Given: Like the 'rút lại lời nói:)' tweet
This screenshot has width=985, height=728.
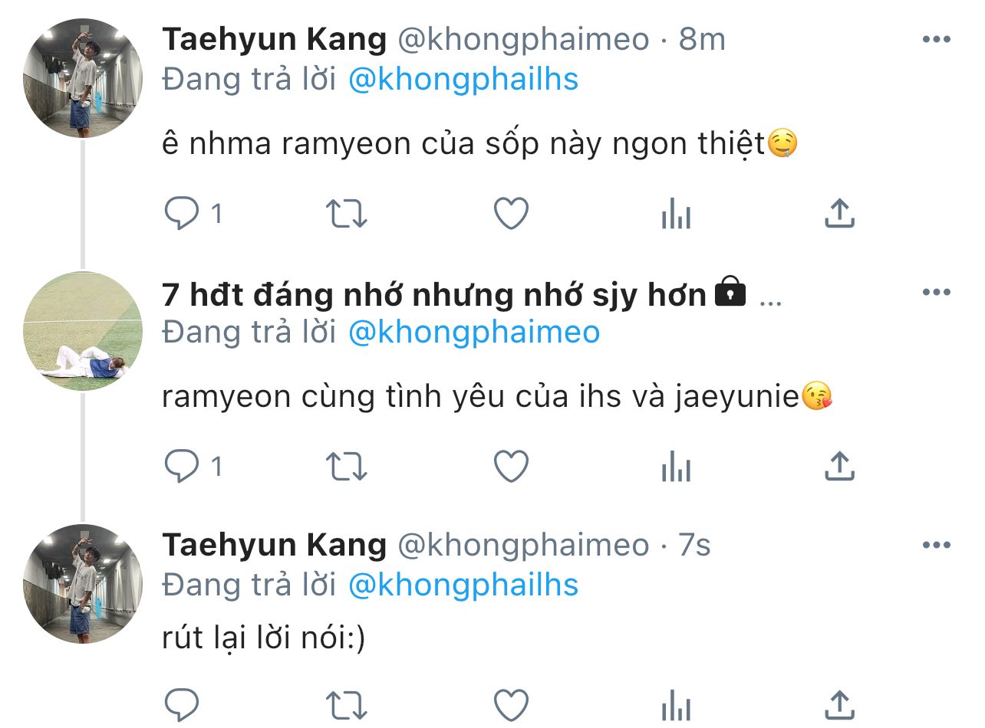Looking at the screenshot, I should (x=511, y=705).
